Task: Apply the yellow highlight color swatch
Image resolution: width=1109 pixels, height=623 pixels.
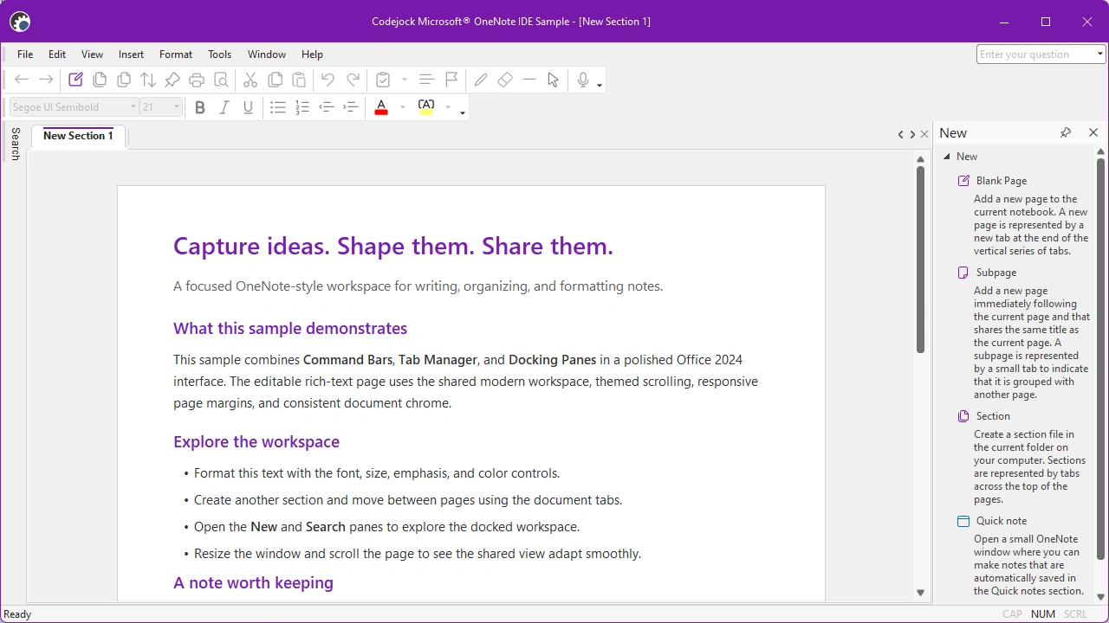Action: click(426, 107)
